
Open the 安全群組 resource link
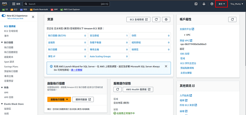94,36
